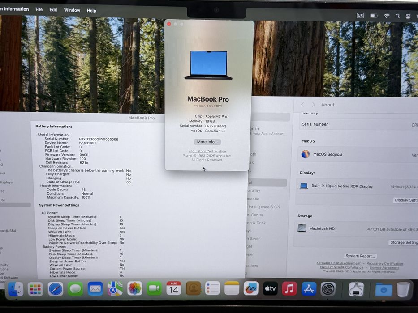Select the macOS Sequoia row in About
The height and width of the screenshot is (313, 418).
click(x=358, y=154)
